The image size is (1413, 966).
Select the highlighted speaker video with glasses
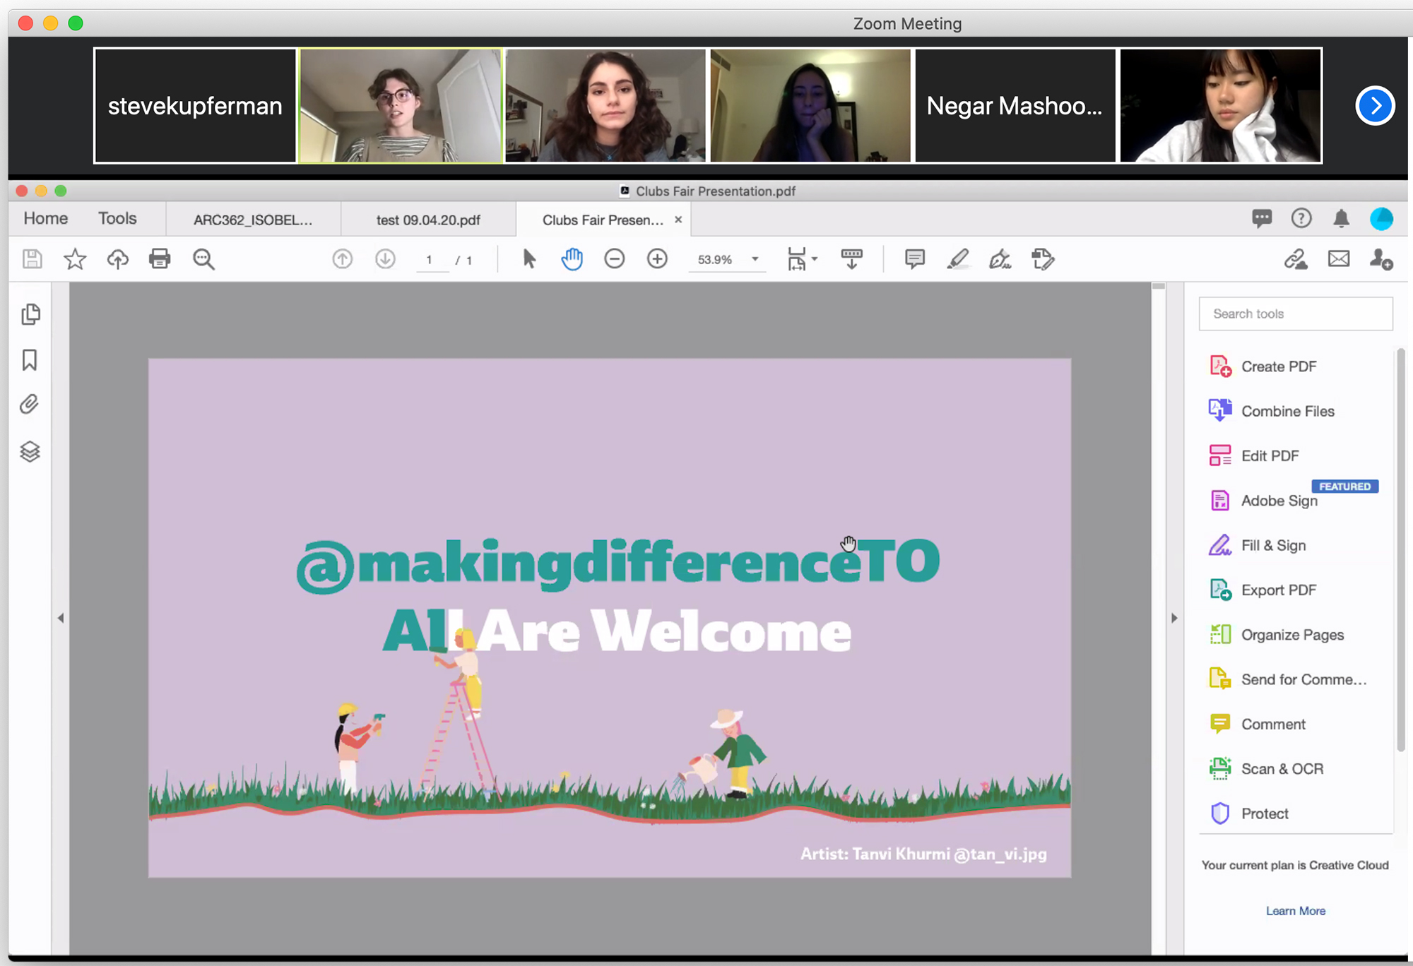click(401, 106)
